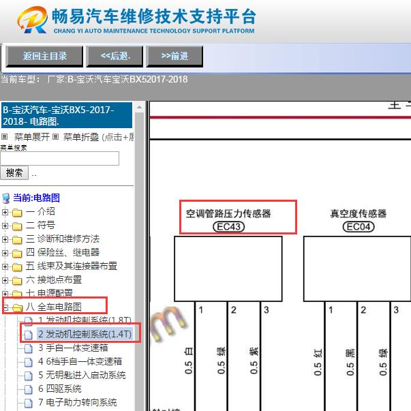This screenshot has height=411, width=411.
Task: Open 6 四驱系统 diagram
Action: (60, 389)
